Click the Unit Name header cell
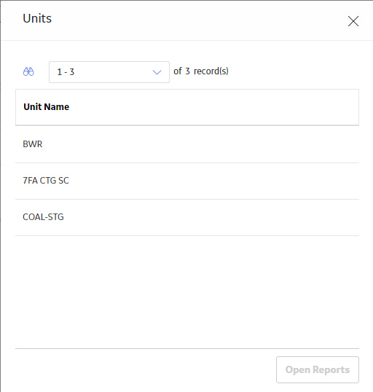This screenshot has height=392, width=373. click(x=187, y=107)
